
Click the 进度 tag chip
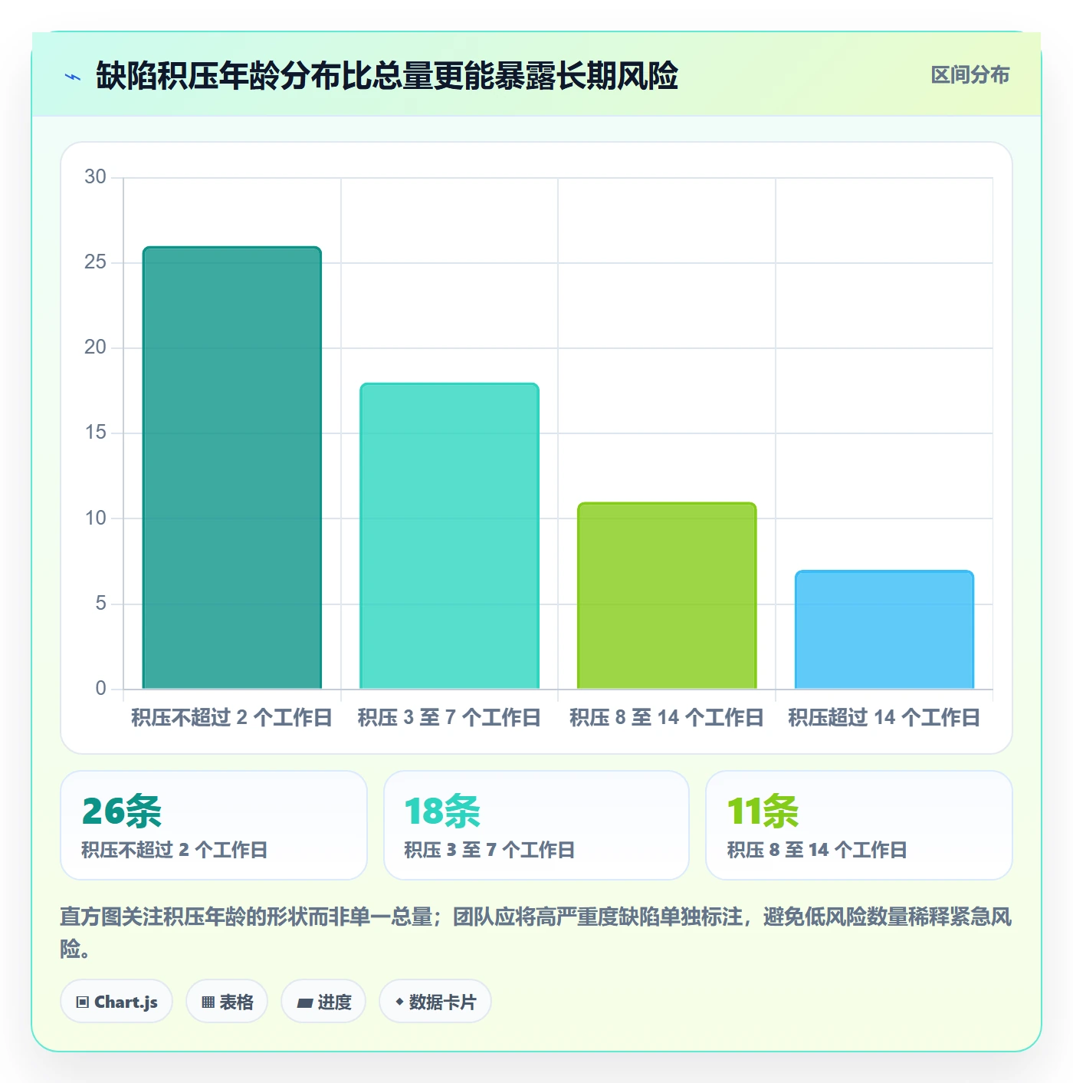pyautogui.click(x=323, y=1001)
